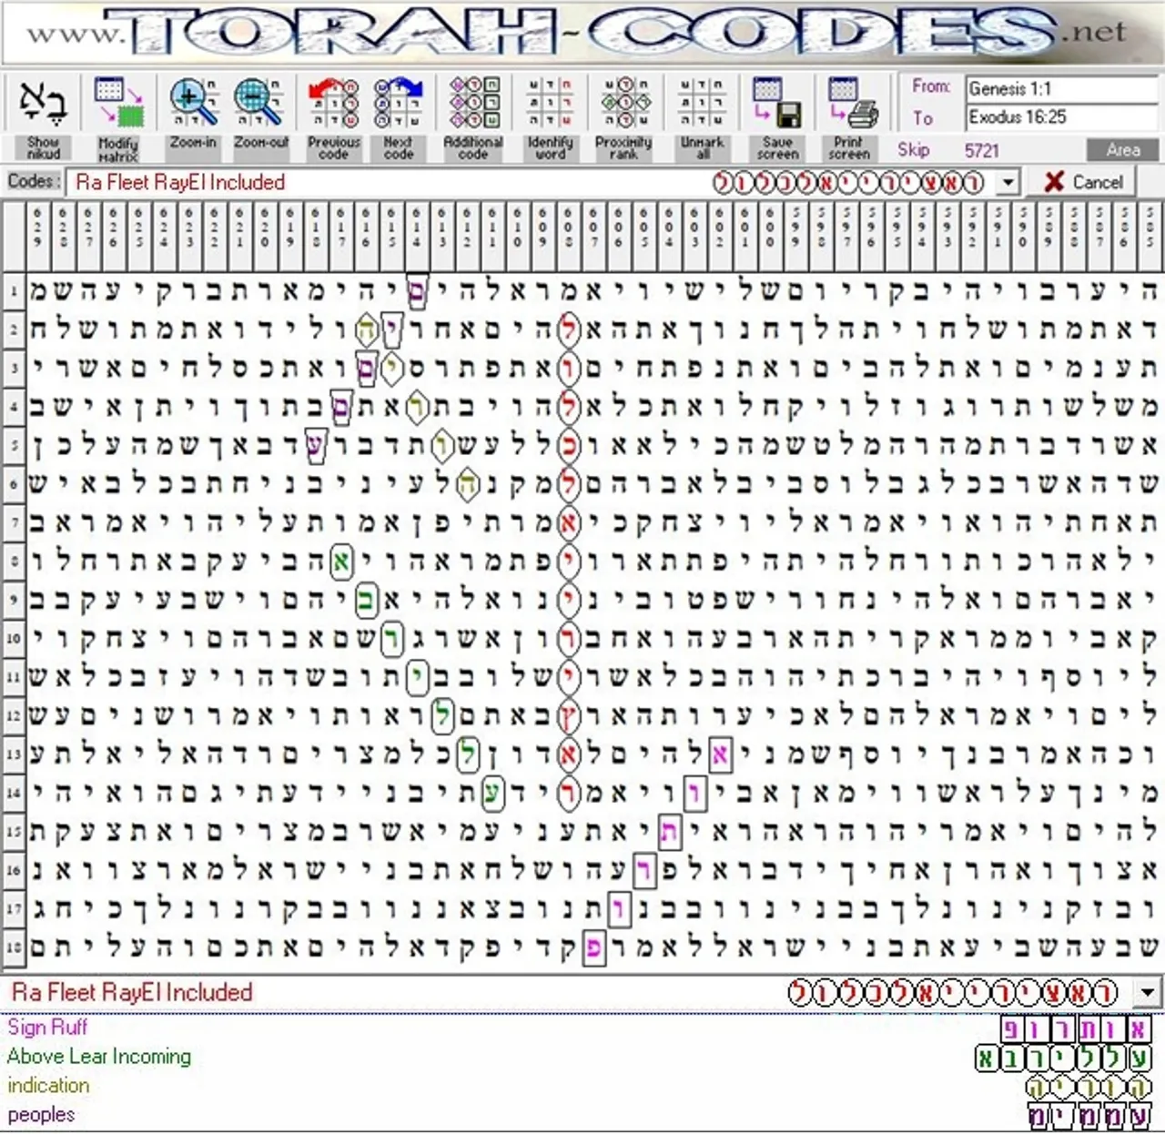Screen dimensions: 1165x1134
Task: Click the Area button
Action: tap(1122, 149)
